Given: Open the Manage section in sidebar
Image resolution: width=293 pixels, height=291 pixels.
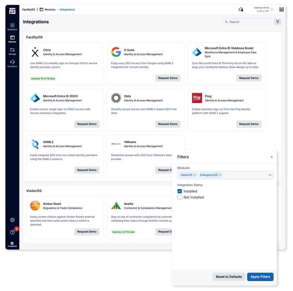Looking at the screenshot, I should (12, 51).
